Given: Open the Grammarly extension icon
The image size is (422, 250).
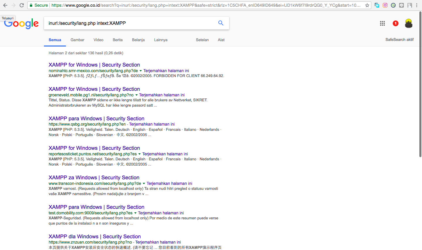Looking at the screenshot, I should [393, 5].
